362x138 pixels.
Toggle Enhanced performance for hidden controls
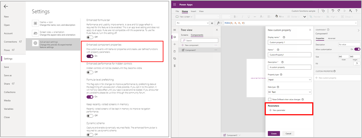(x=90, y=72)
